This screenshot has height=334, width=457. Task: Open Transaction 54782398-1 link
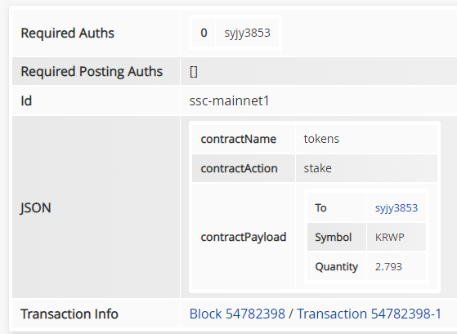[369, 314]
